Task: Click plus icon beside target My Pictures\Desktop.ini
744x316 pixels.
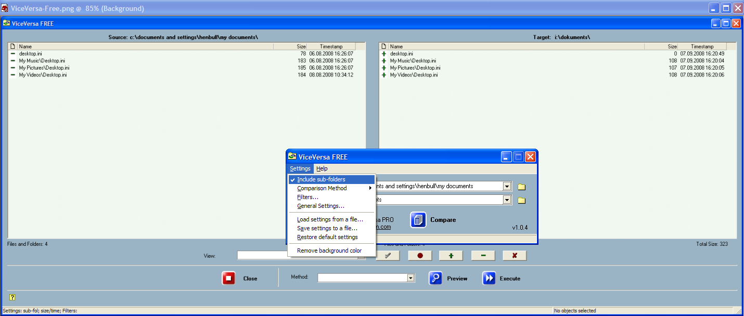Action: [384, 68]
